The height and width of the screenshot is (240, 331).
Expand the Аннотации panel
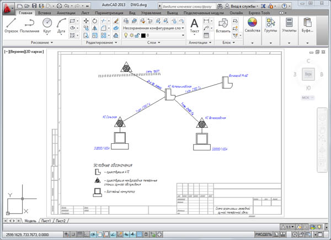coord(200,43)
